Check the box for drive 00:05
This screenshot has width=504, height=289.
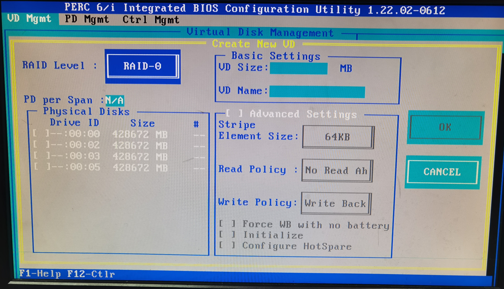[41, 167]
